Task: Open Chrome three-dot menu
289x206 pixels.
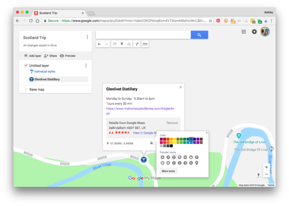Action: (x=271, y=21)
